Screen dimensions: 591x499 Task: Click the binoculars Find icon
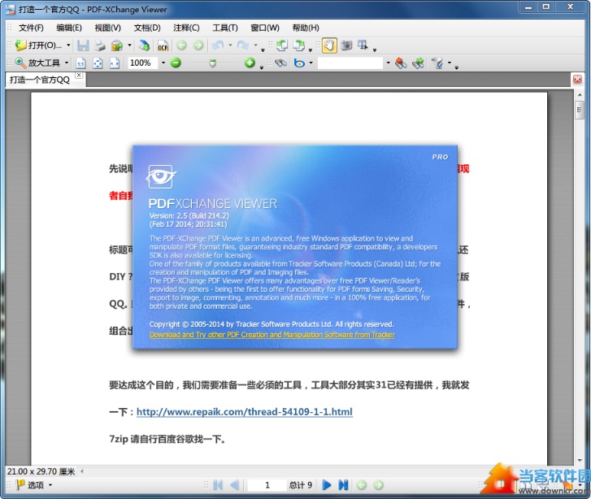280,63
